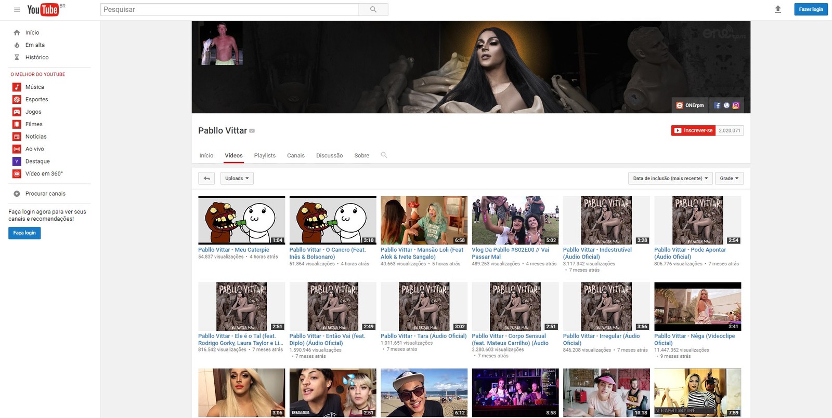
Task: Click the verified badge next to Pabllo Vittar
Action: coord(252,131)
